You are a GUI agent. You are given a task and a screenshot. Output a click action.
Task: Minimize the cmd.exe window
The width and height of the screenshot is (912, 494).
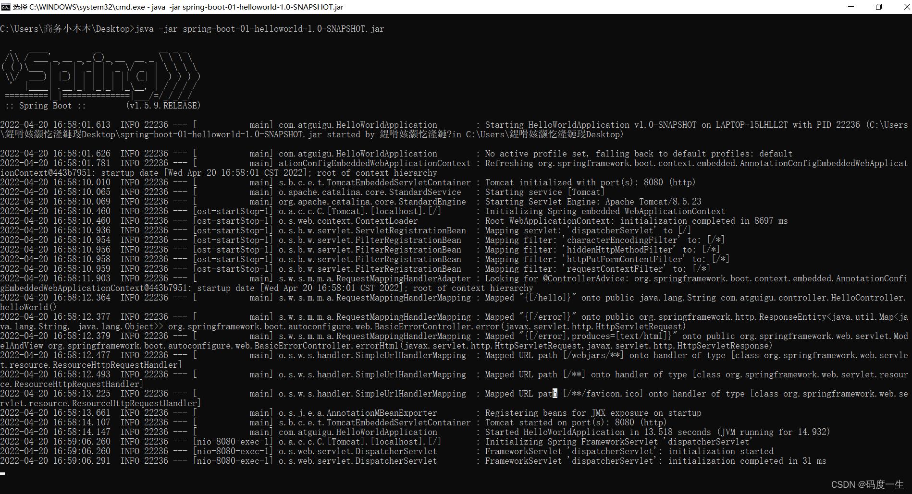pyautogui.click(x=850, y=7)
